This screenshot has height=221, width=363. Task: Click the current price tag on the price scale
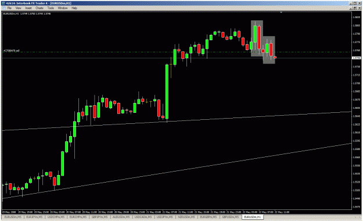tap(357, 58)
